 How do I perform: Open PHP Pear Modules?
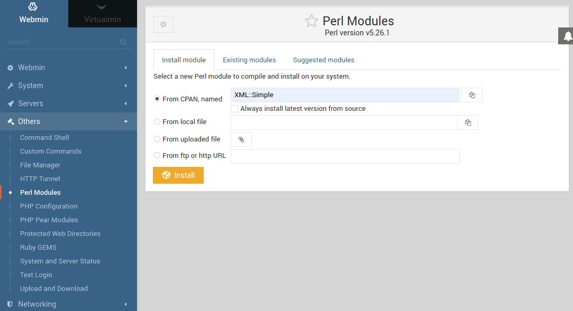[x=49, y=220]
